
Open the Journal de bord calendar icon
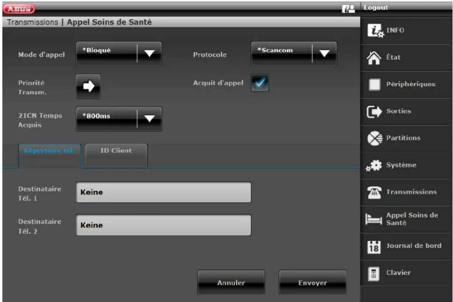point(374,247)
